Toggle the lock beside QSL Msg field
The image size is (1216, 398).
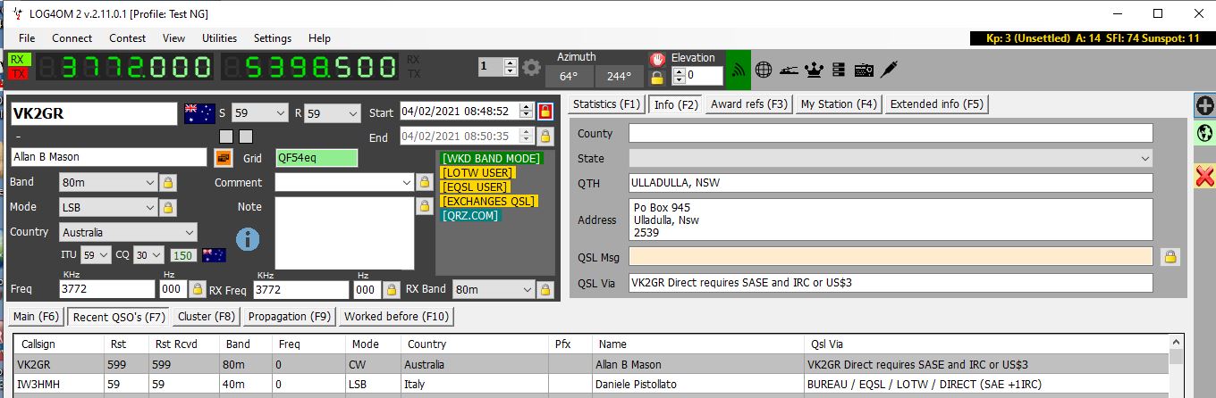[1169, 257]
